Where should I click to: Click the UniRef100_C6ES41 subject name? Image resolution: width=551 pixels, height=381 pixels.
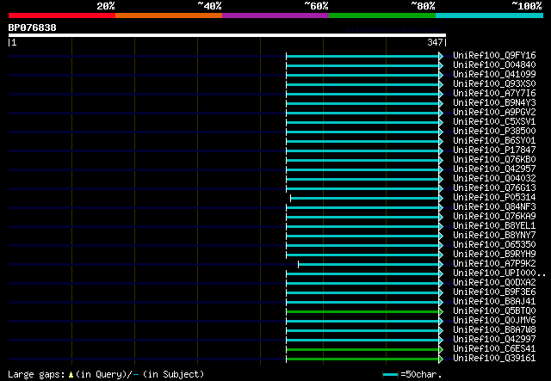click(494, 349)
